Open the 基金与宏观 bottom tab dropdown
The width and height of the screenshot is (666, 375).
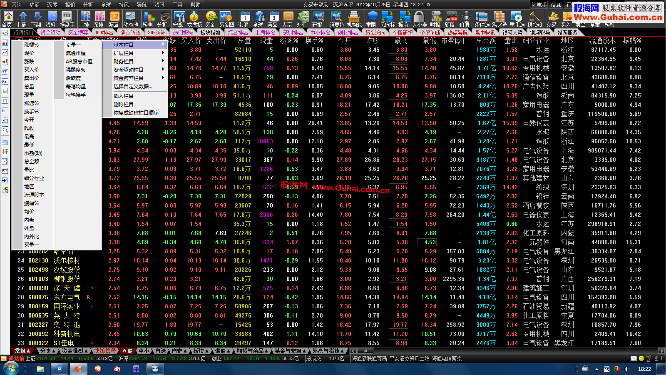(x=290, y=351)
